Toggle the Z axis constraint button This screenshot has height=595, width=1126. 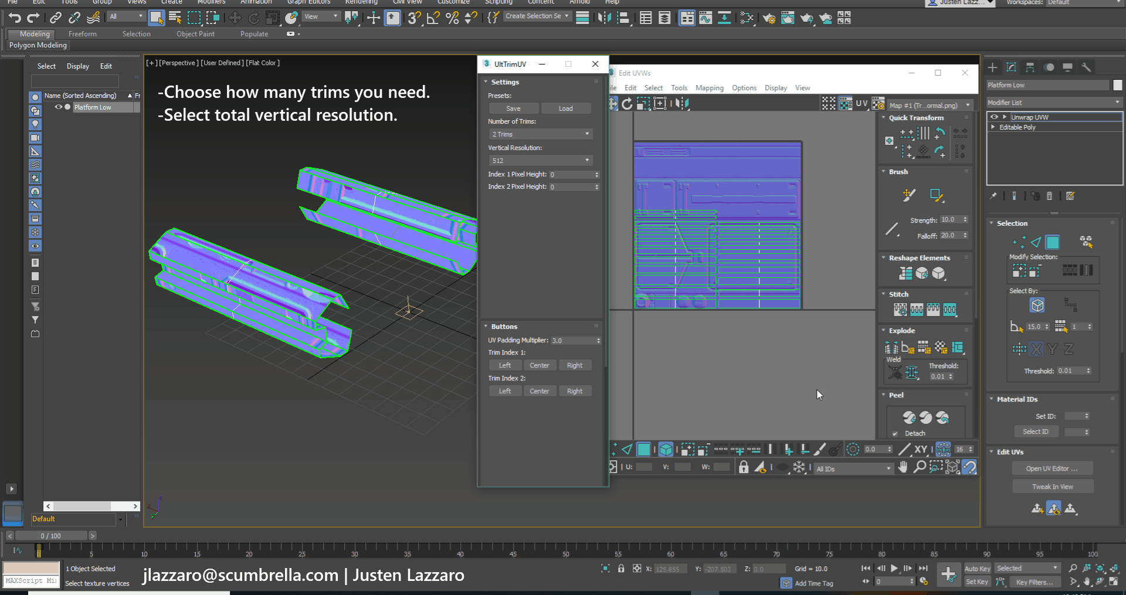[x=1069, y=349]
